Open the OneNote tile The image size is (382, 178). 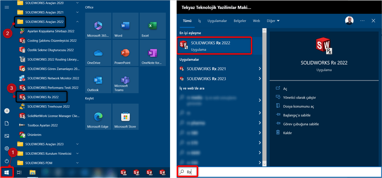153,53
